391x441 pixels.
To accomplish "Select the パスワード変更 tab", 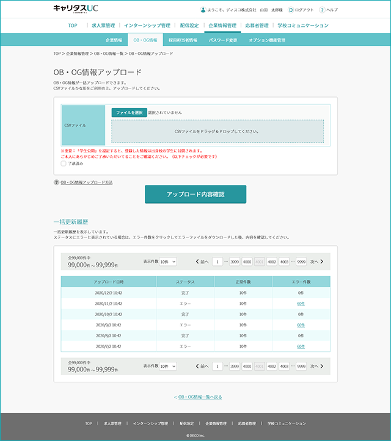I will point(223,40).
